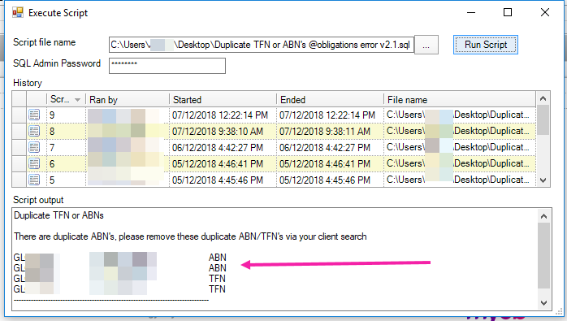
Task: Sort history by Ran by column
Action: (x=128, y=99)
